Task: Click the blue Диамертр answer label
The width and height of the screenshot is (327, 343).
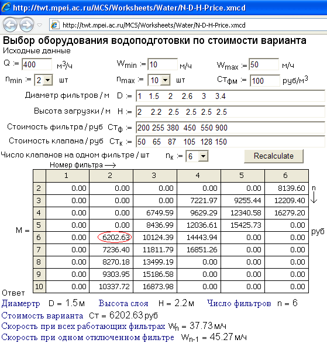Action: tap(20, 304)
